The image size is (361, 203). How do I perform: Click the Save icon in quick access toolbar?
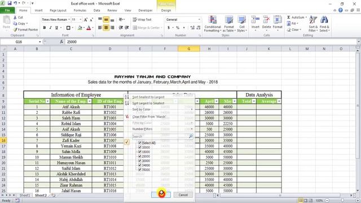coord(10,3)
